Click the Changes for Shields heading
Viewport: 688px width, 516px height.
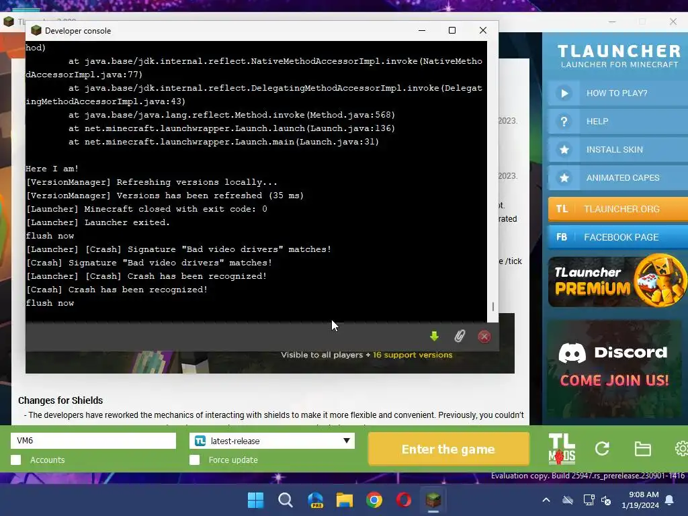60,400
